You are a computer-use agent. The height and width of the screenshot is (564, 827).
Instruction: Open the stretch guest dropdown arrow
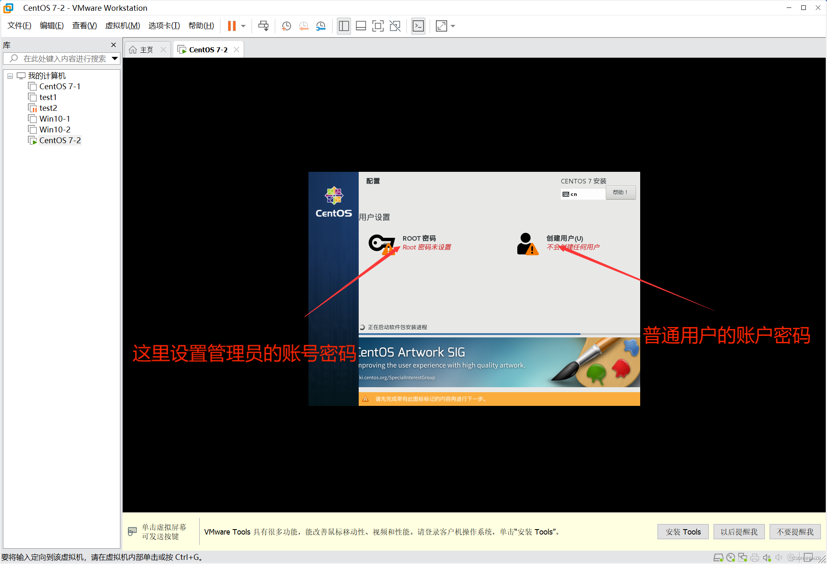point(453,26)
